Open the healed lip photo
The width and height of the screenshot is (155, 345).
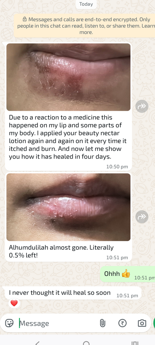(x=68, y=207)
